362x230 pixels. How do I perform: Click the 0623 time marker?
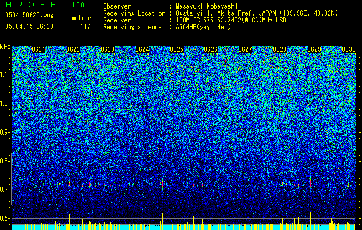click(108, 49)
